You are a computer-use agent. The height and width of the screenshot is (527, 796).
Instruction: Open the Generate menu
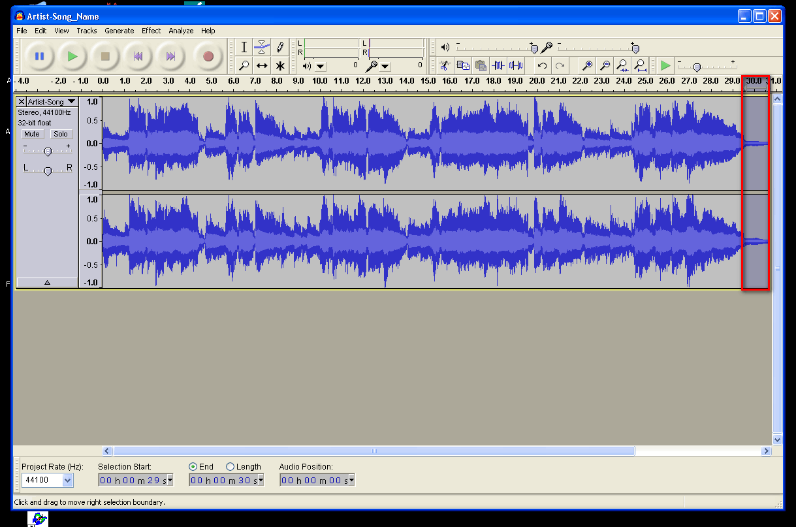[119, 31]
